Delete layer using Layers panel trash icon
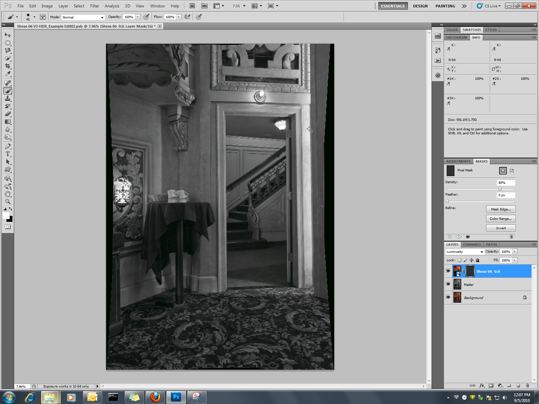 tap(527, 385)
